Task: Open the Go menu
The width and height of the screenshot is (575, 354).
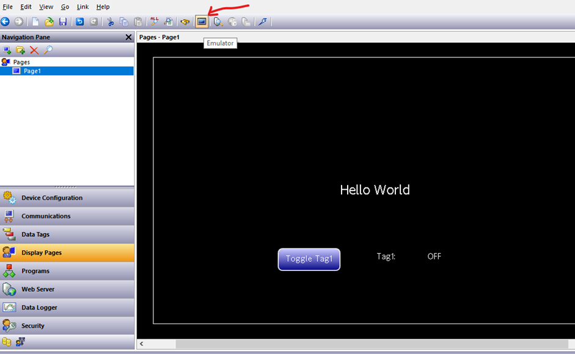Action: coord(65,7)
